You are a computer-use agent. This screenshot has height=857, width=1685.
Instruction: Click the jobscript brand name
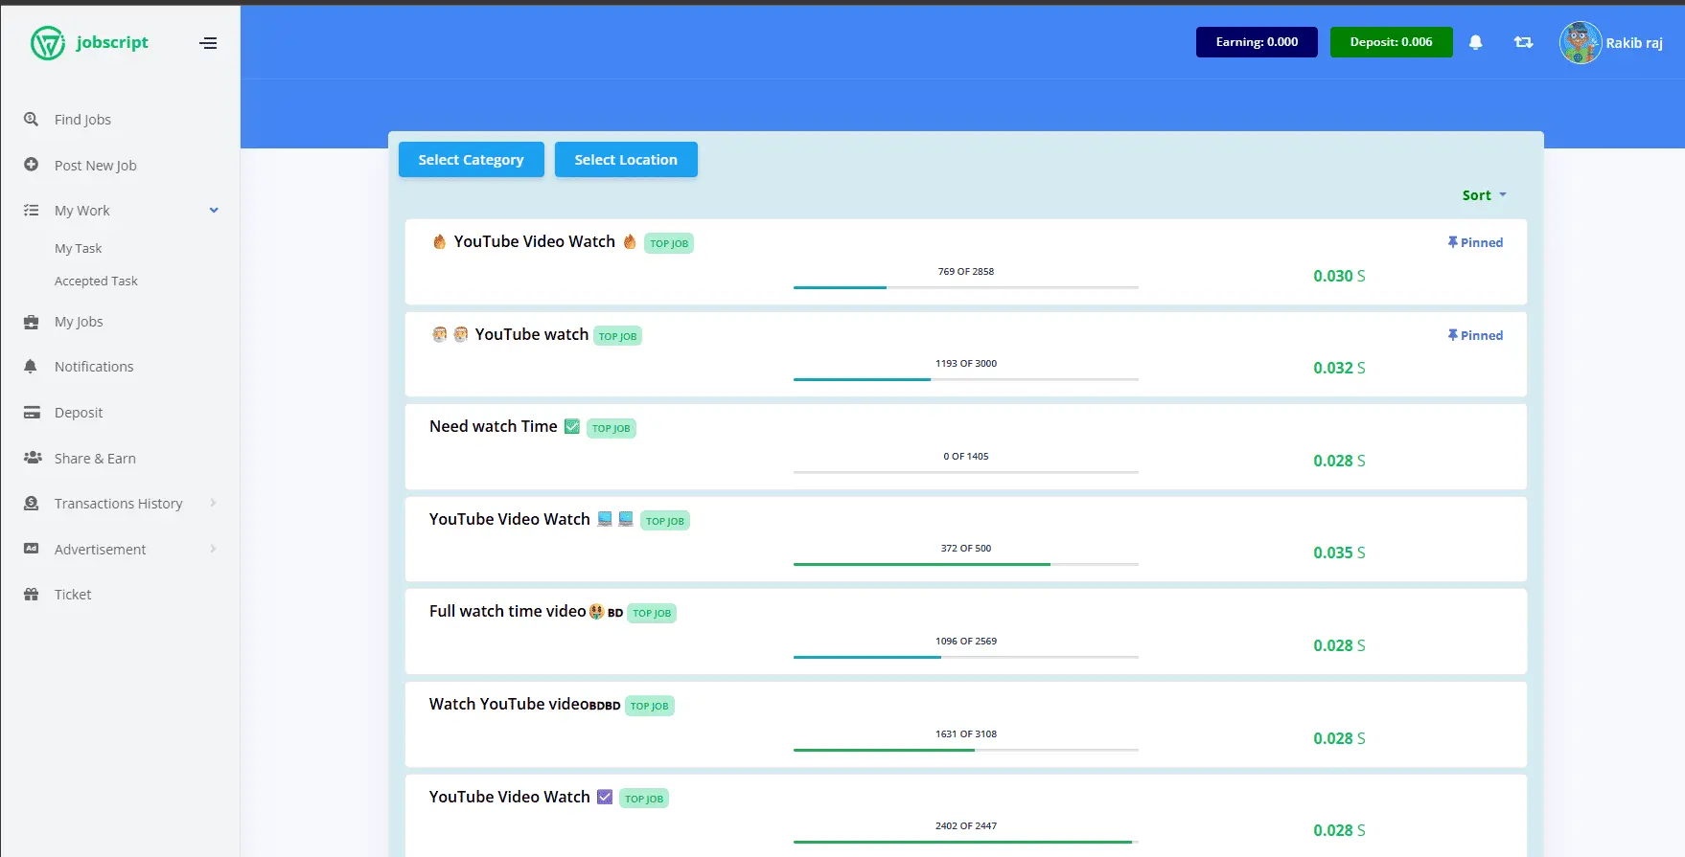pyautogui.click(x=112, y=42)
